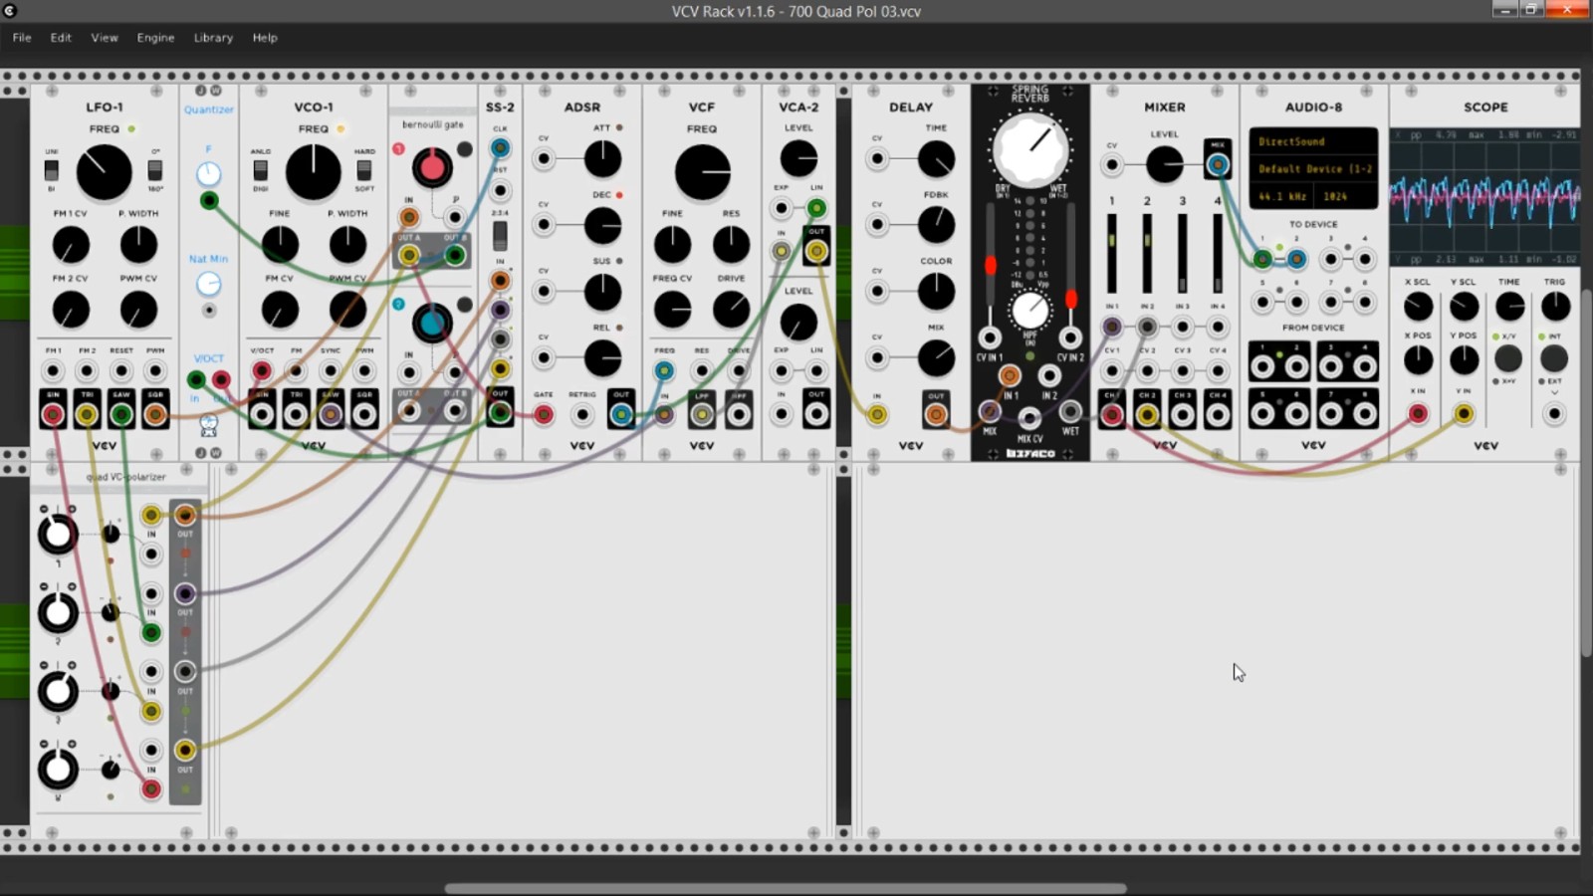1593x896 pixels.
Task: Open the AUDIO-8 DirectSound driver selector
Action: coord(1313,141)
